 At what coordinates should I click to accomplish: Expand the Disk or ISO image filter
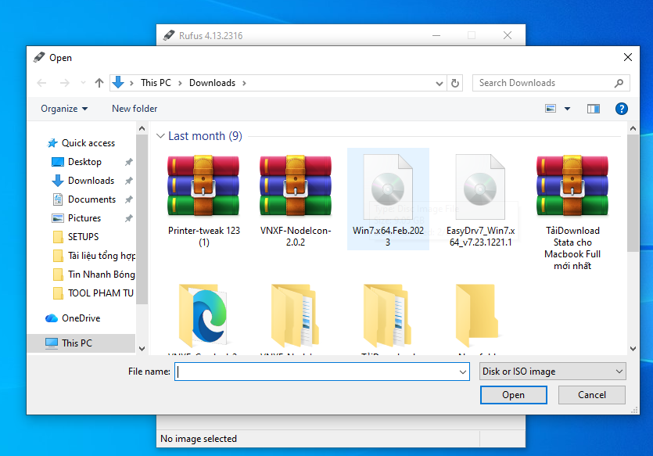553,372
